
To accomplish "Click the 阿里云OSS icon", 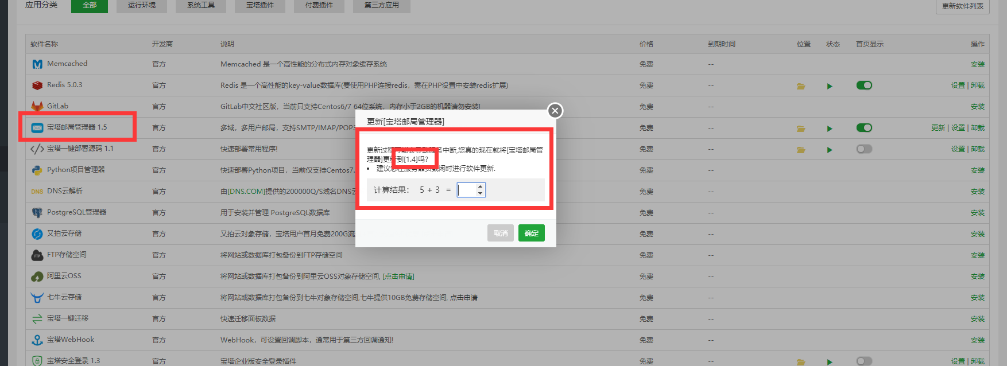I will click(37, 277).
